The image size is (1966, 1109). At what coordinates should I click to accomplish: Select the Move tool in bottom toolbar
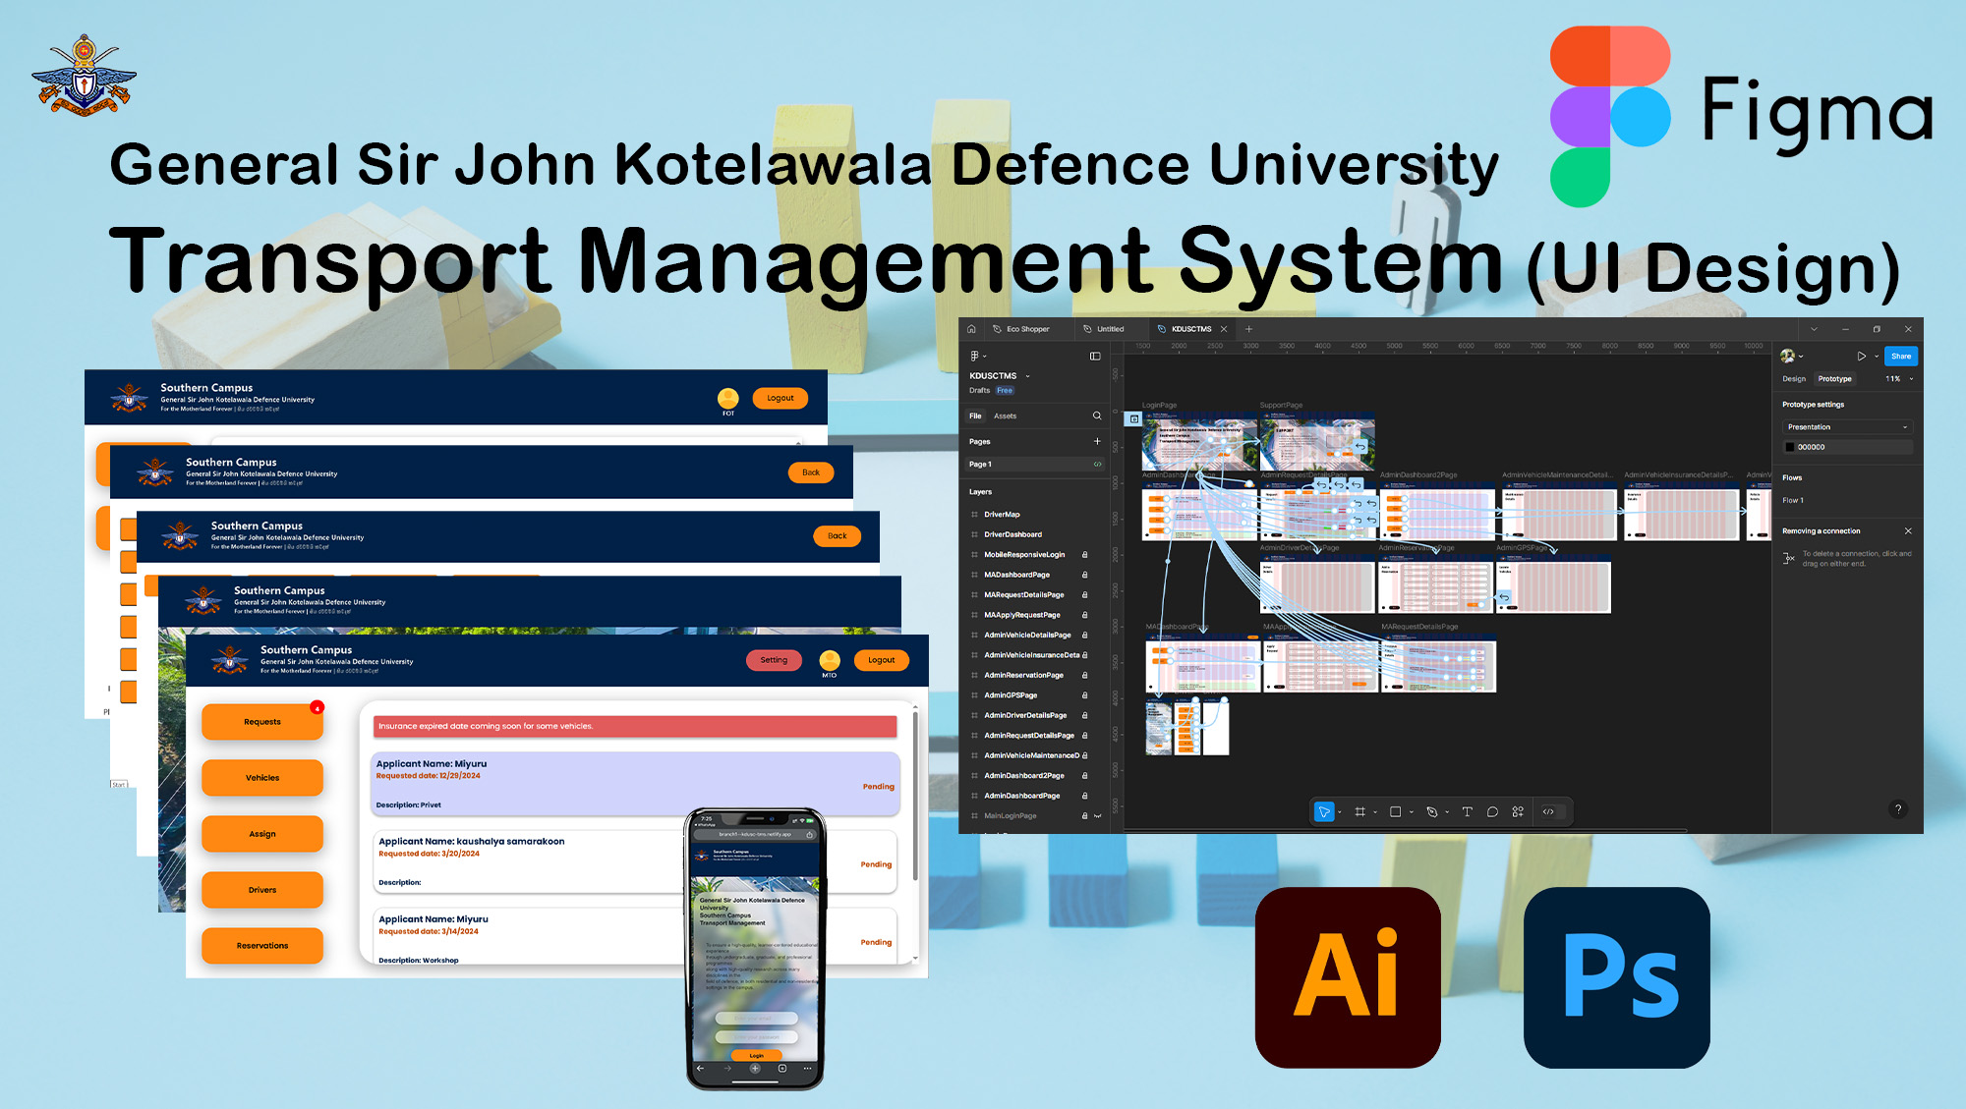[1323, 811]
